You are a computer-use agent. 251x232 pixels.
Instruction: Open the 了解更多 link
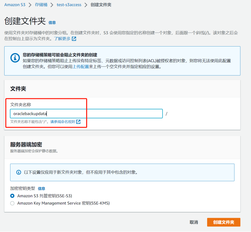coord(62,39)
